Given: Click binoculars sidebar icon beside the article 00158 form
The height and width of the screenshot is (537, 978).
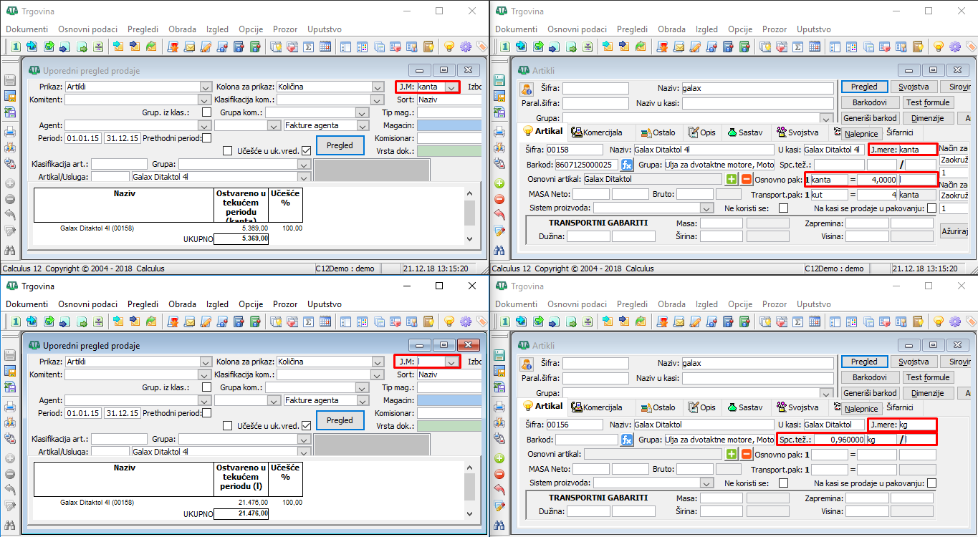Looking at the screenshot, I should (500, 249).
